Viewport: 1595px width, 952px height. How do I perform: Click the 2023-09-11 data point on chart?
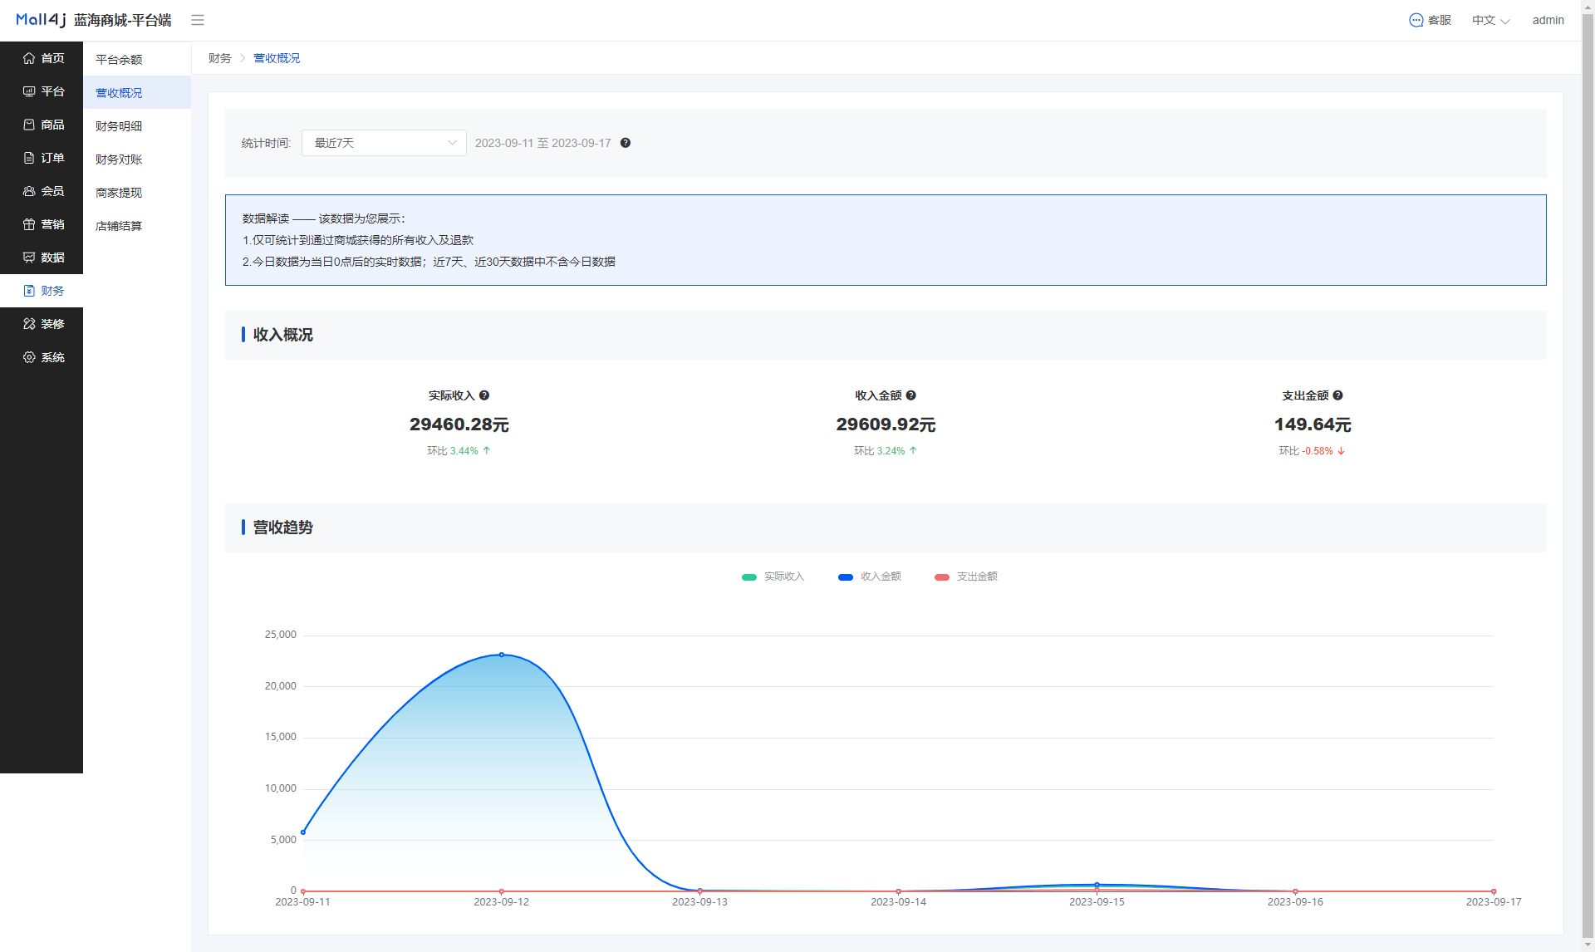(x=303, y=832)
